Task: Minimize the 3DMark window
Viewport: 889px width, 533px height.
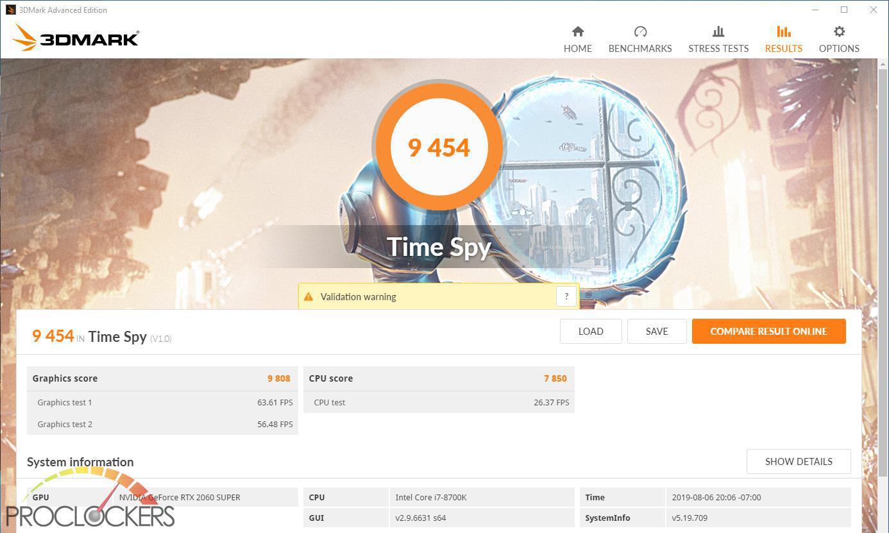Action: coord(815,10)
